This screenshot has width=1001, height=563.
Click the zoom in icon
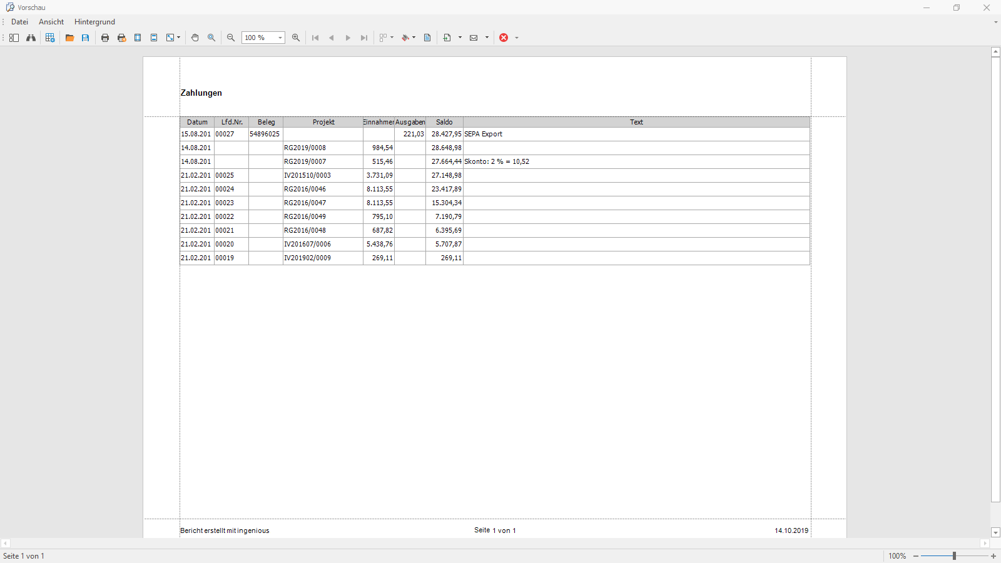point(296,38)
